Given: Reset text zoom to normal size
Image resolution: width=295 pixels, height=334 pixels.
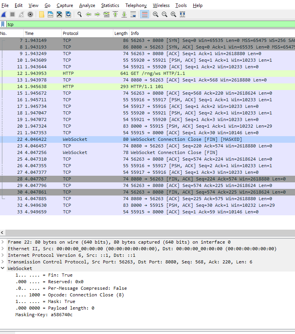Looking at the screenshot, I should [x=174, y=14].
